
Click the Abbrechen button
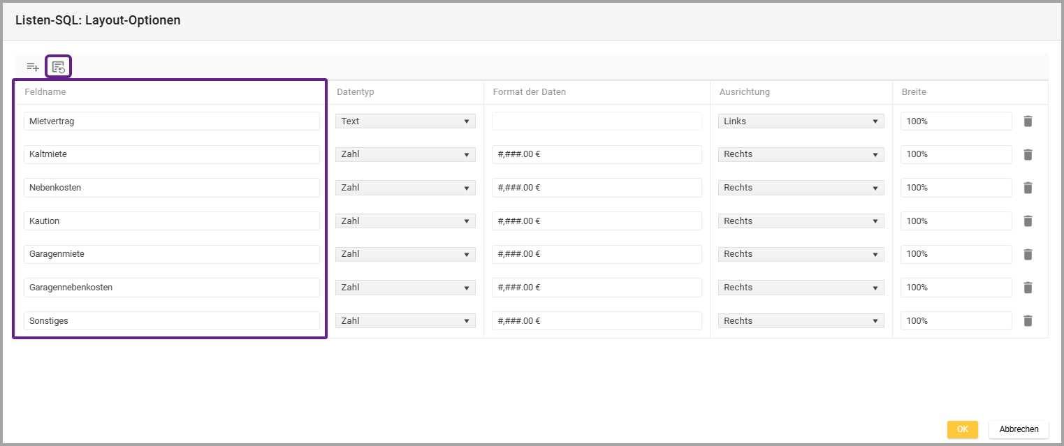(1019, 429)
